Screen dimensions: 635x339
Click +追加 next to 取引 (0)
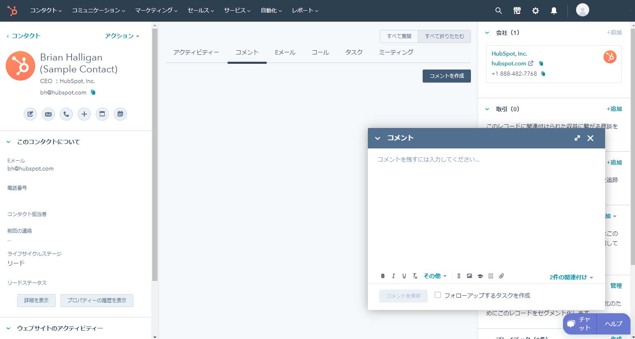coord(614,109)
